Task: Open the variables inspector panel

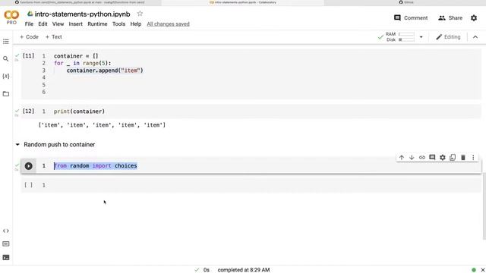Action: coord(5,76)
